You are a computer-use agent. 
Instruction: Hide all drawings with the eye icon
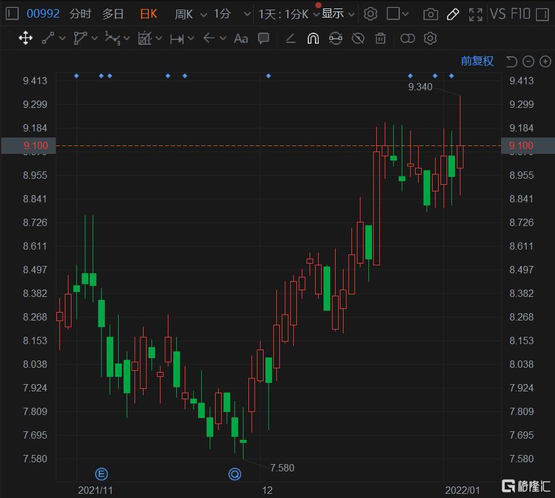pos(358,38)
